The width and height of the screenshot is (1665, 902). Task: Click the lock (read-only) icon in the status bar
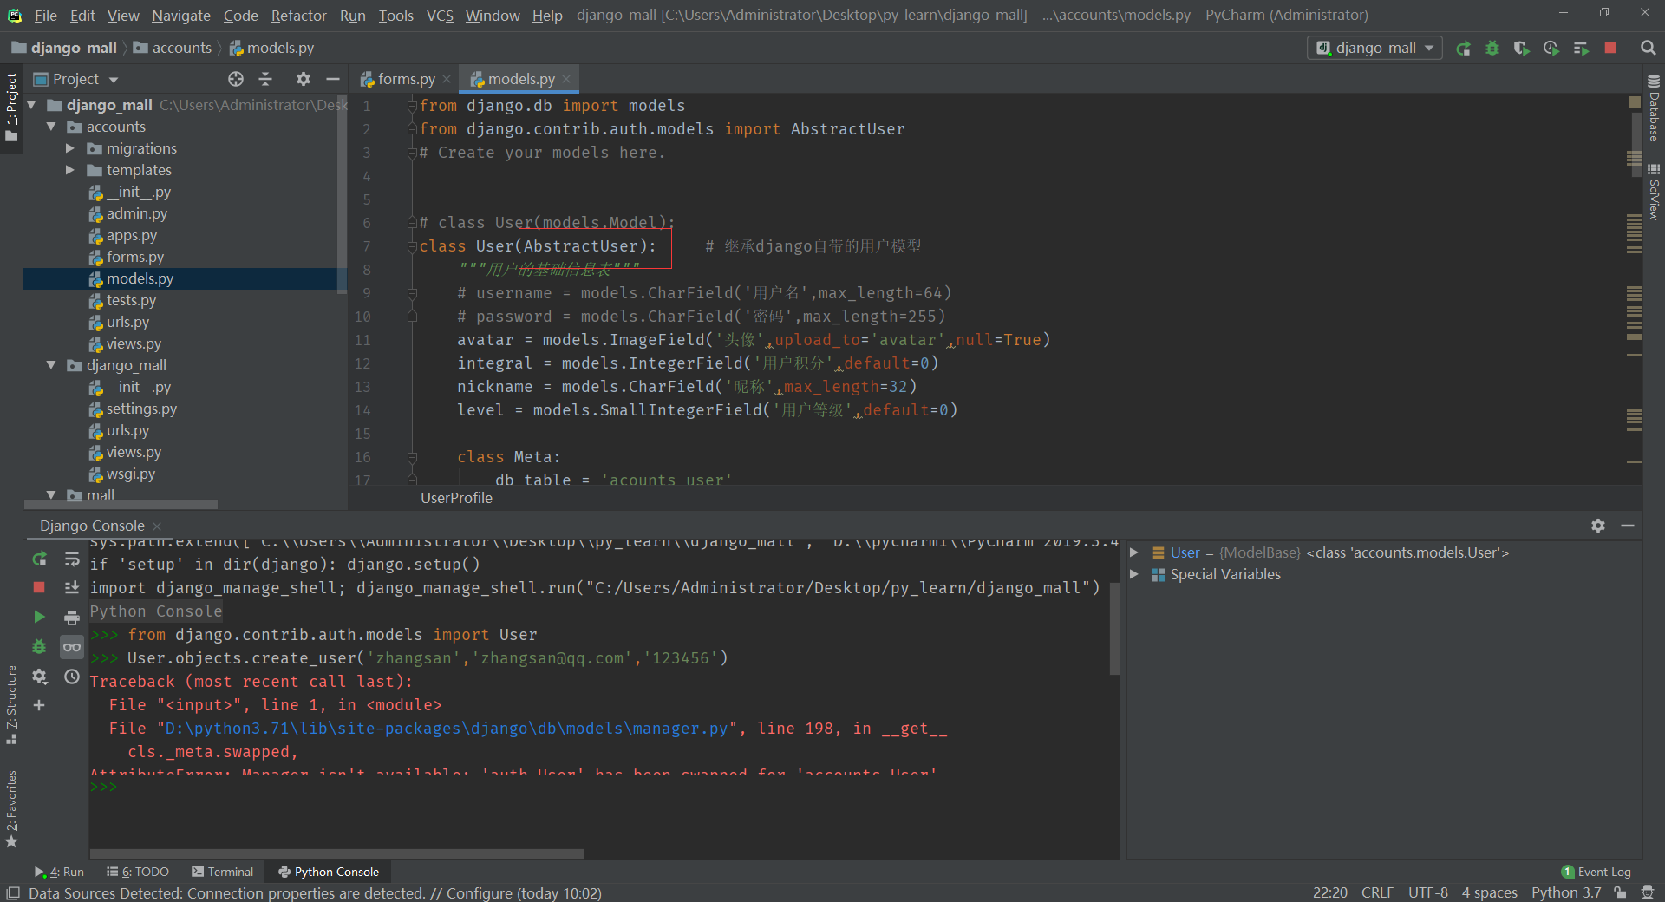[x=1620, y=892]
